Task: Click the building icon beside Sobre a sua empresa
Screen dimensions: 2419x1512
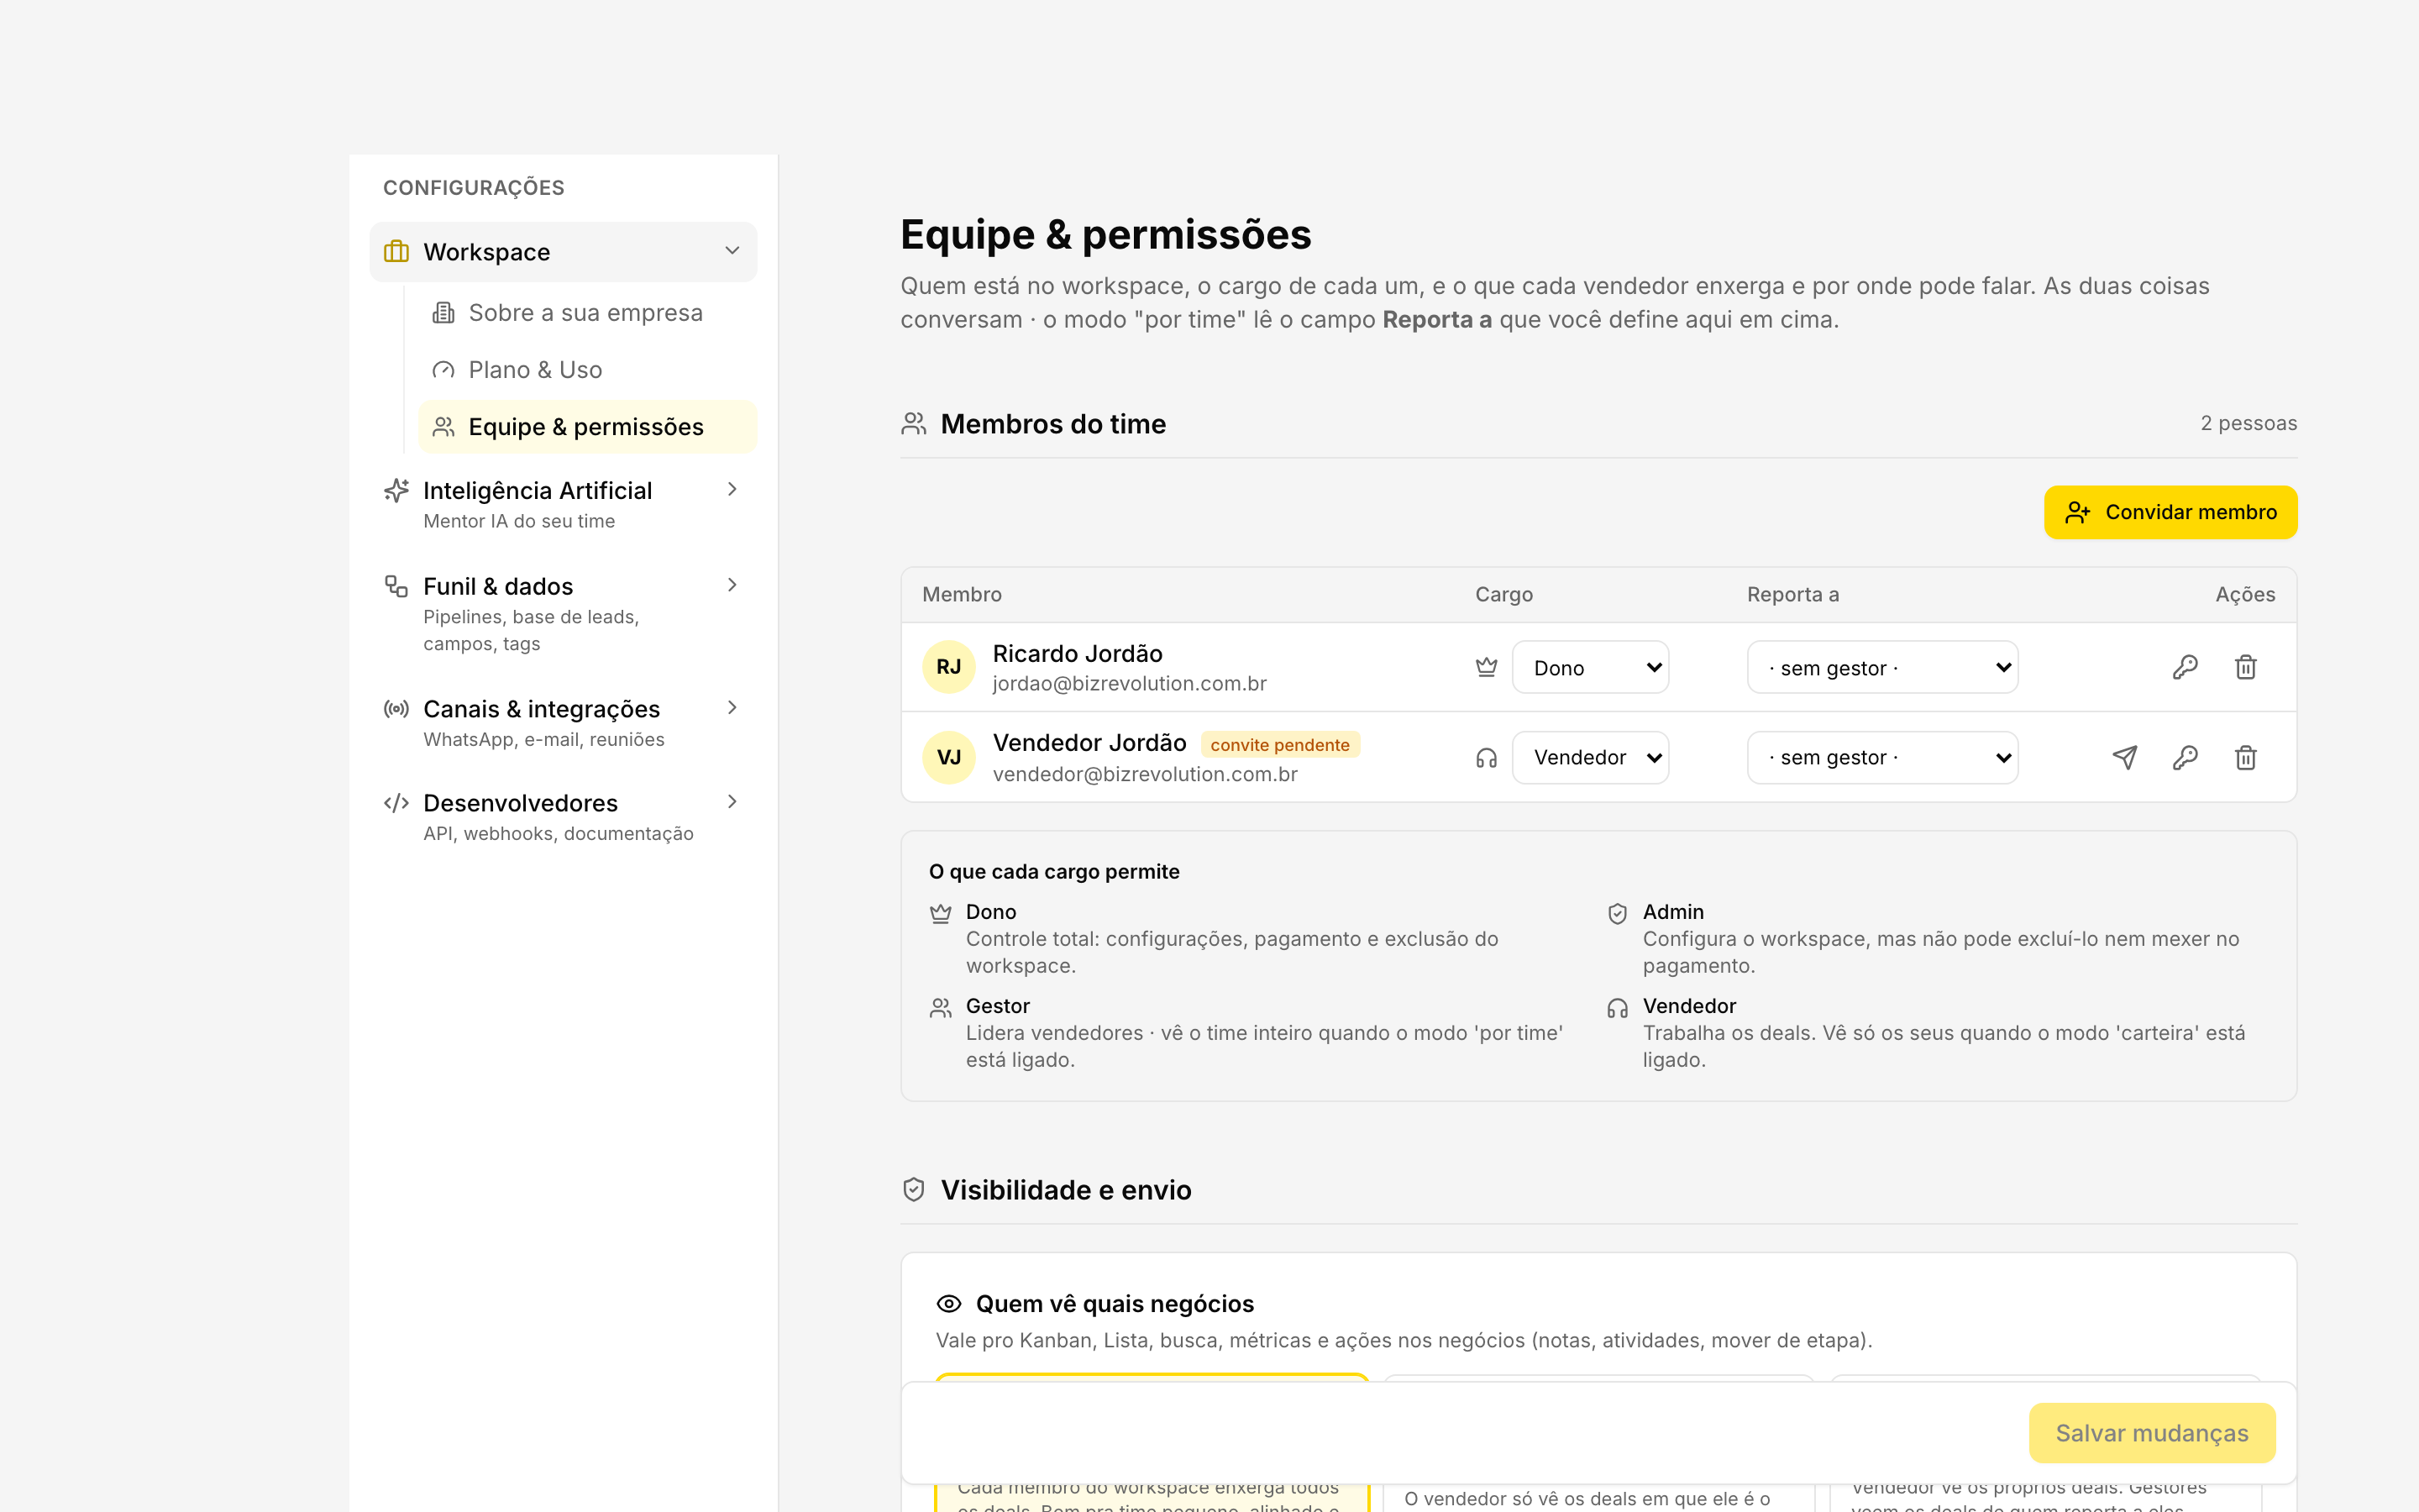Action: [443, 313]
